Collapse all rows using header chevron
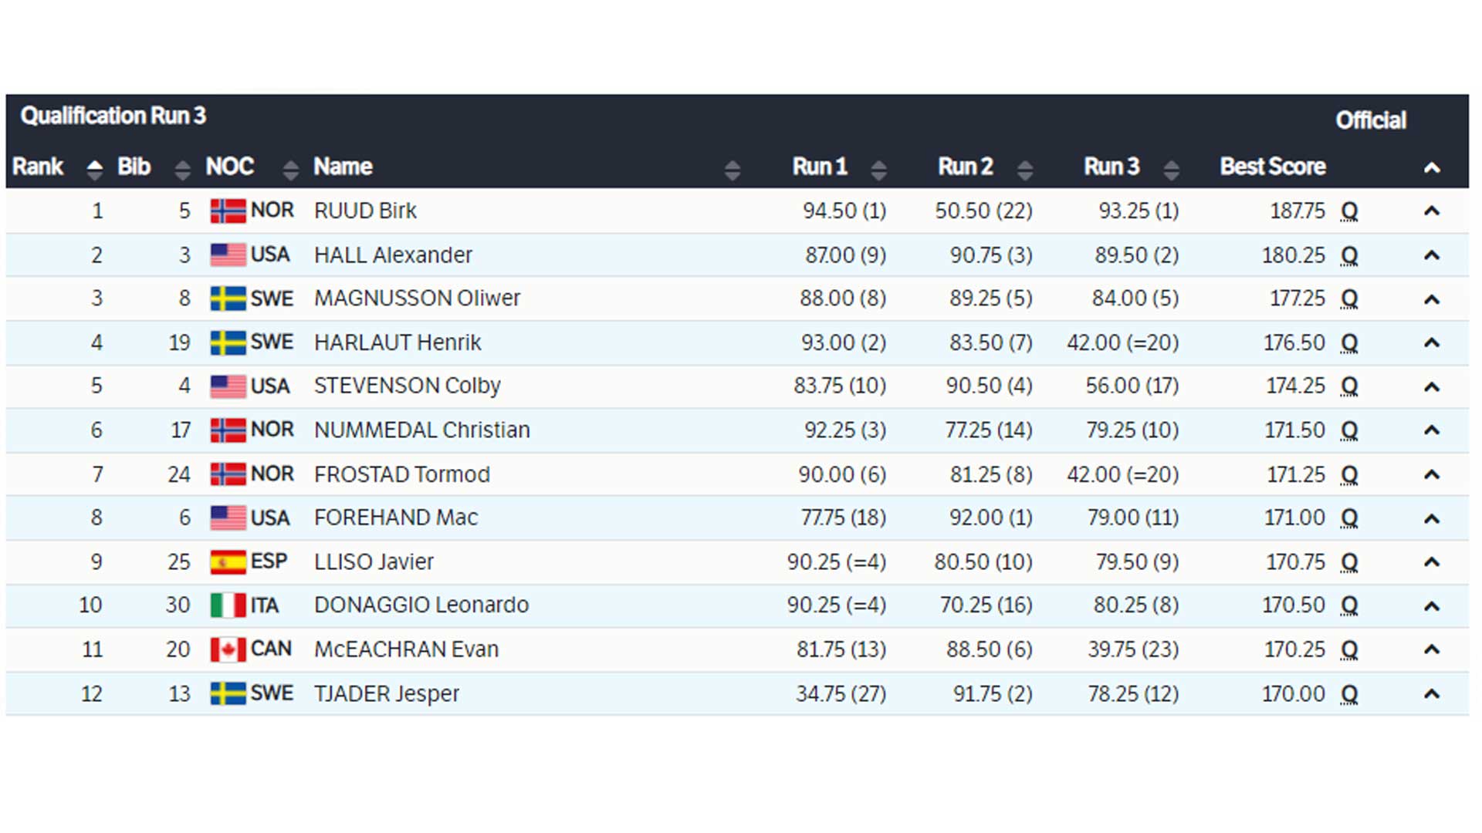This screenshot has height=833, width=1482. [1432, 167]
